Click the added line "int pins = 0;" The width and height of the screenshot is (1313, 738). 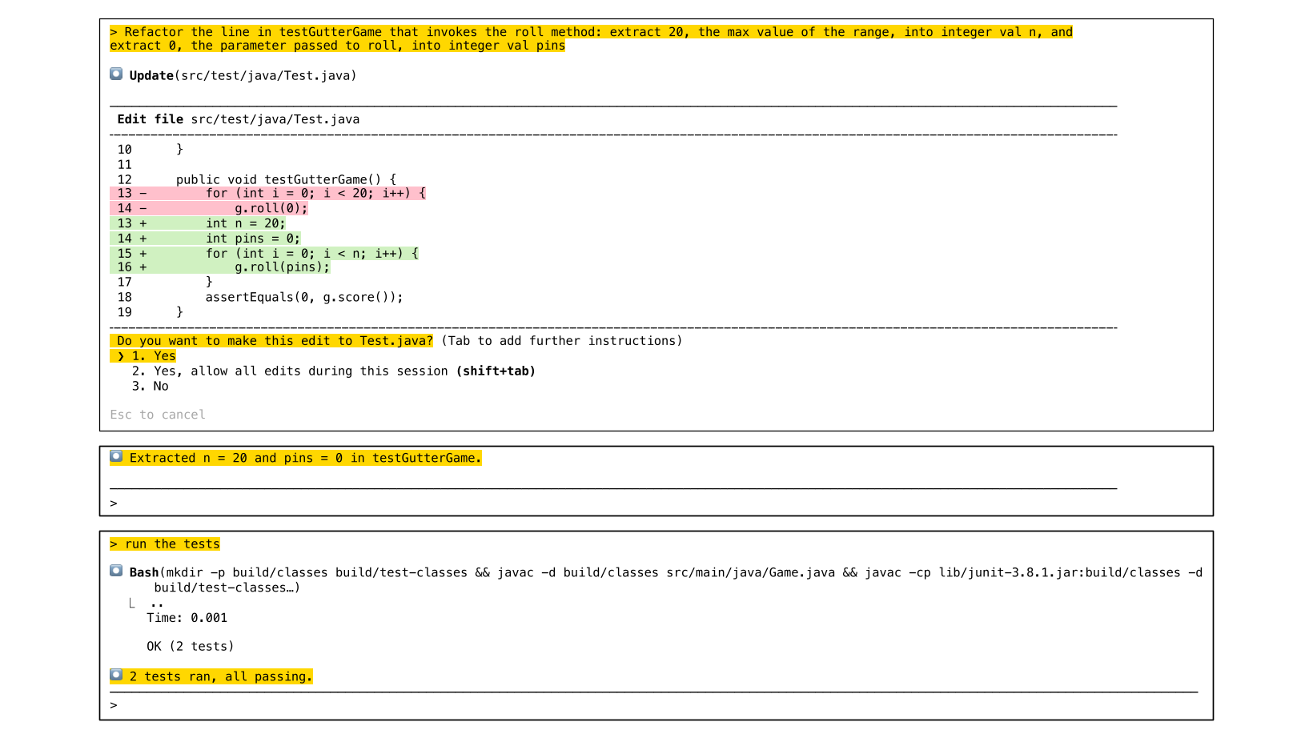253,239
